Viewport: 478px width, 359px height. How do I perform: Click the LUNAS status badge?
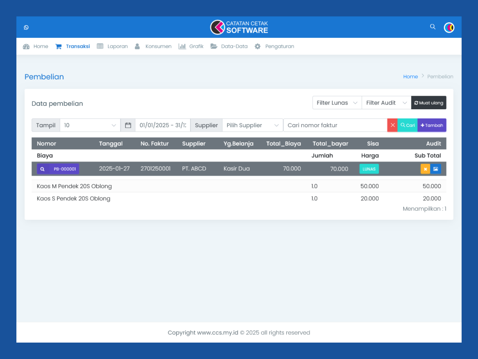369,169
